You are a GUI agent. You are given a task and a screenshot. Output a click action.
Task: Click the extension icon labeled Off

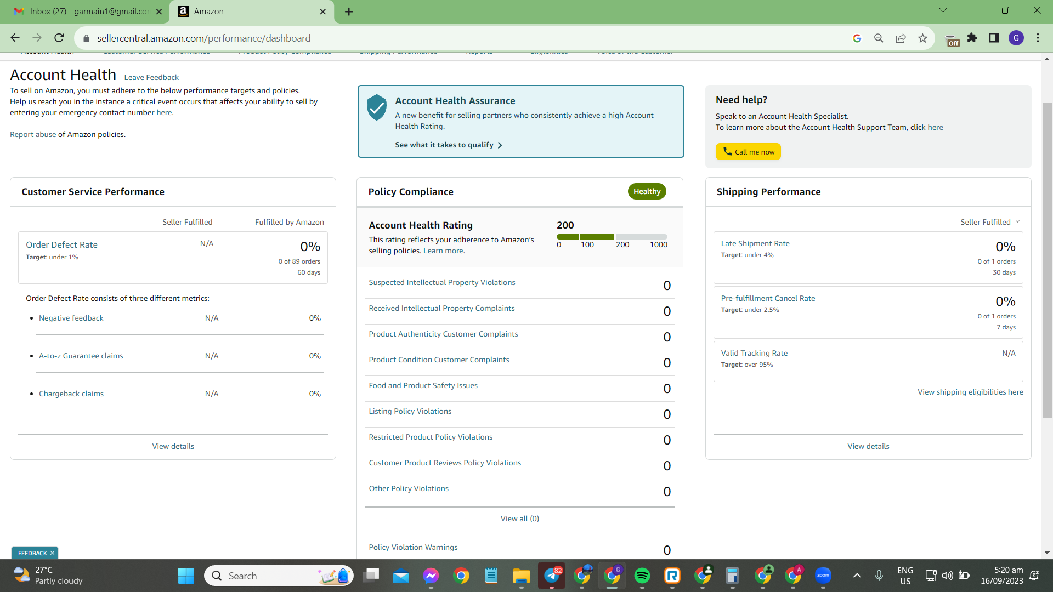tap(953, 40)
